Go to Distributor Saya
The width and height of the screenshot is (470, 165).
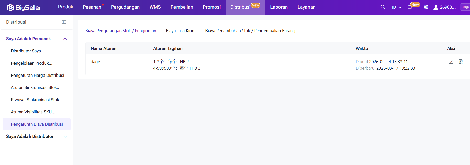click(x=26, y=51)
